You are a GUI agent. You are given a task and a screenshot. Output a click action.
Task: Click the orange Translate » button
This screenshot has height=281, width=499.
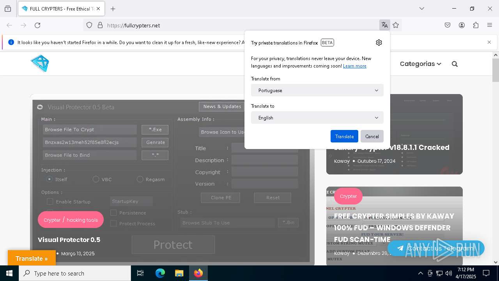pyautogui.click(x=32, y=258)
